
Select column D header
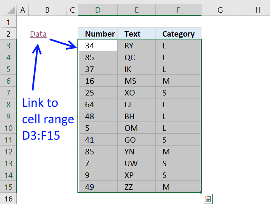98,10
